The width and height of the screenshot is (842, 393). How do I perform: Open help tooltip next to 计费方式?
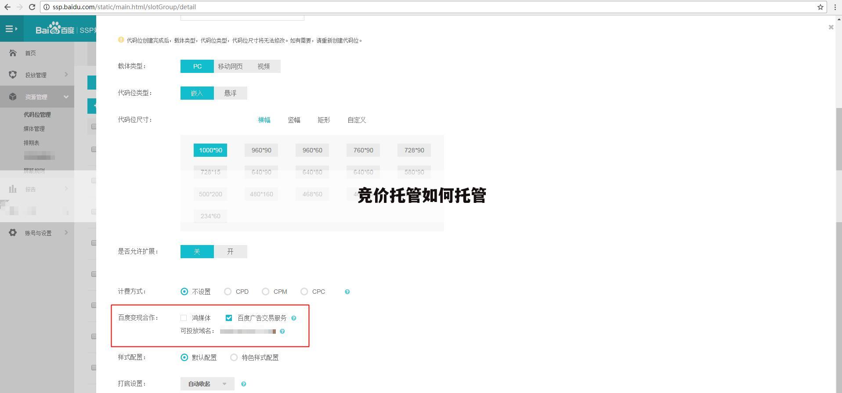pyautogui.click(x=347, y=292)
